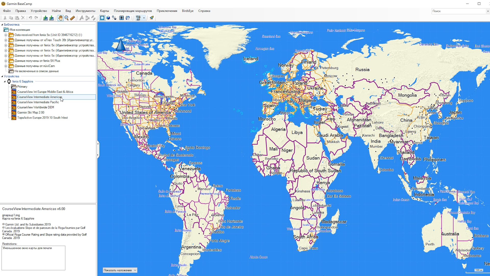Pick the Measure ruler tool
The width and height of the screenshot is (490, 276).
72,18
